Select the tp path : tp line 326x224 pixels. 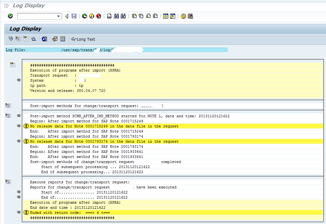click(x=173, y=85)
